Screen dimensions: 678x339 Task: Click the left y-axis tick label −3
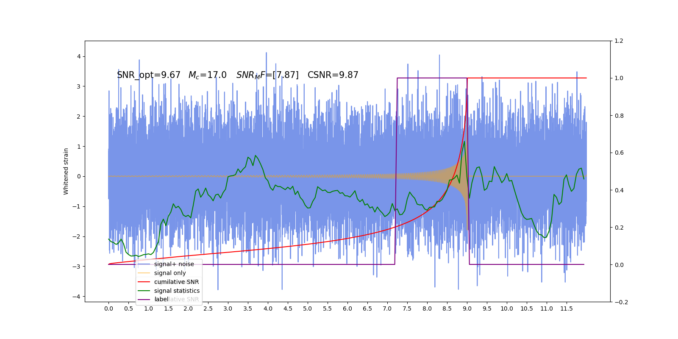pos(77,267)
